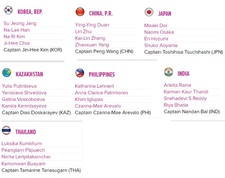225x178 pixels.
Task: Click the Japan flag icon
Action: (149, 12)
